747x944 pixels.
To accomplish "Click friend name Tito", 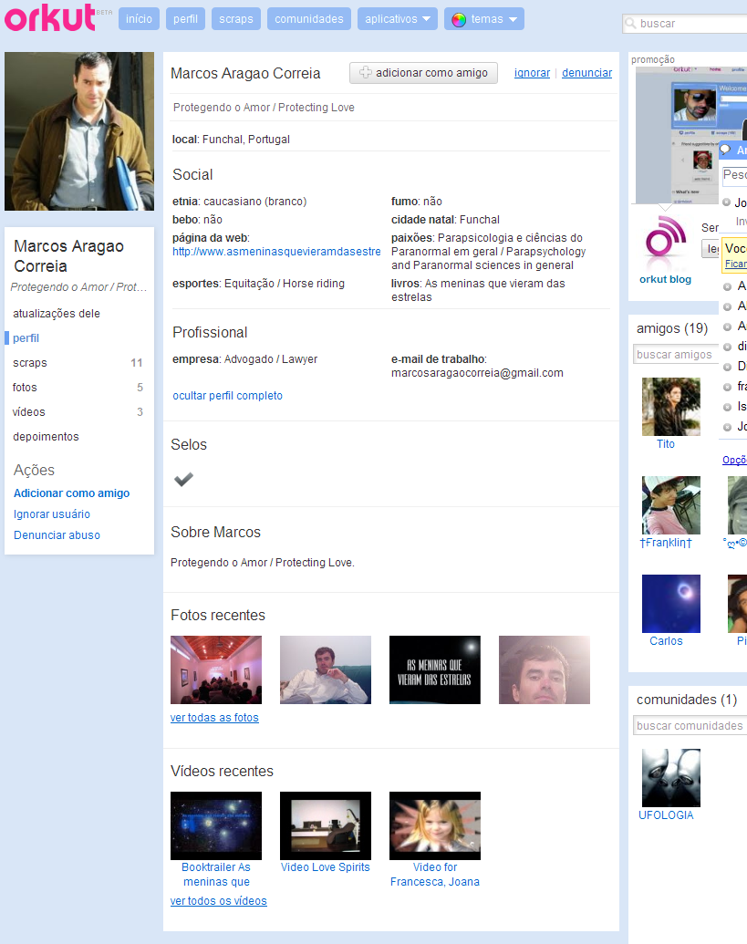I will (x=666, y=443).
